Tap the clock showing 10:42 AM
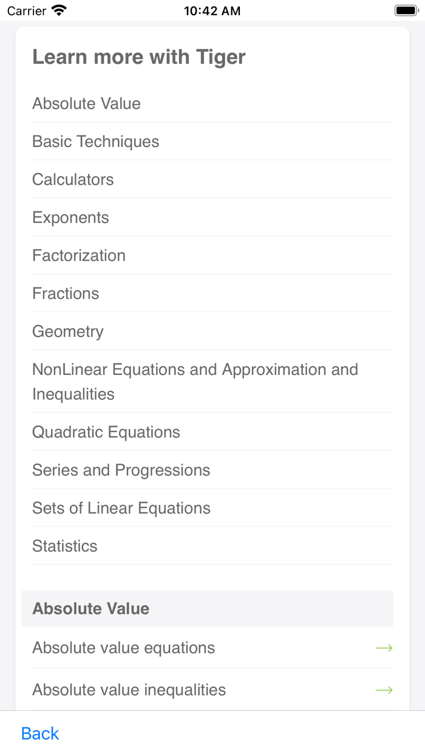 212,10
